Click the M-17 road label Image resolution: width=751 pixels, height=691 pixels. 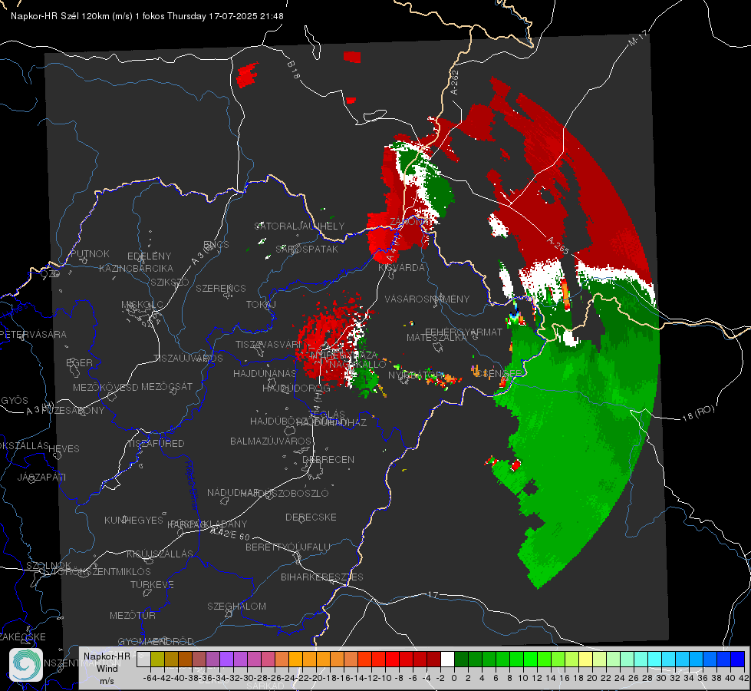point(638,38)
